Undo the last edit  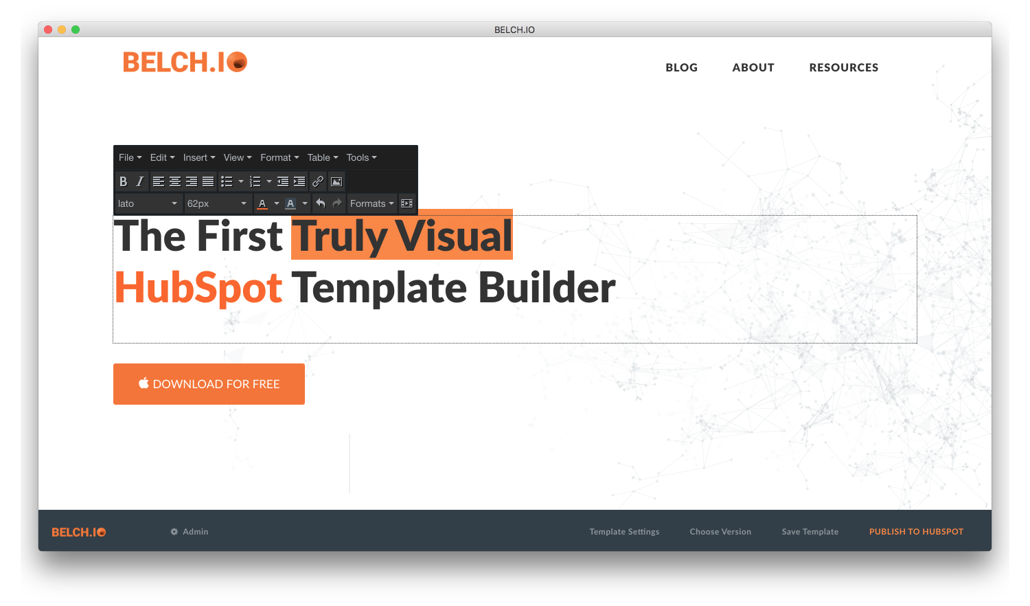point(321,203)
